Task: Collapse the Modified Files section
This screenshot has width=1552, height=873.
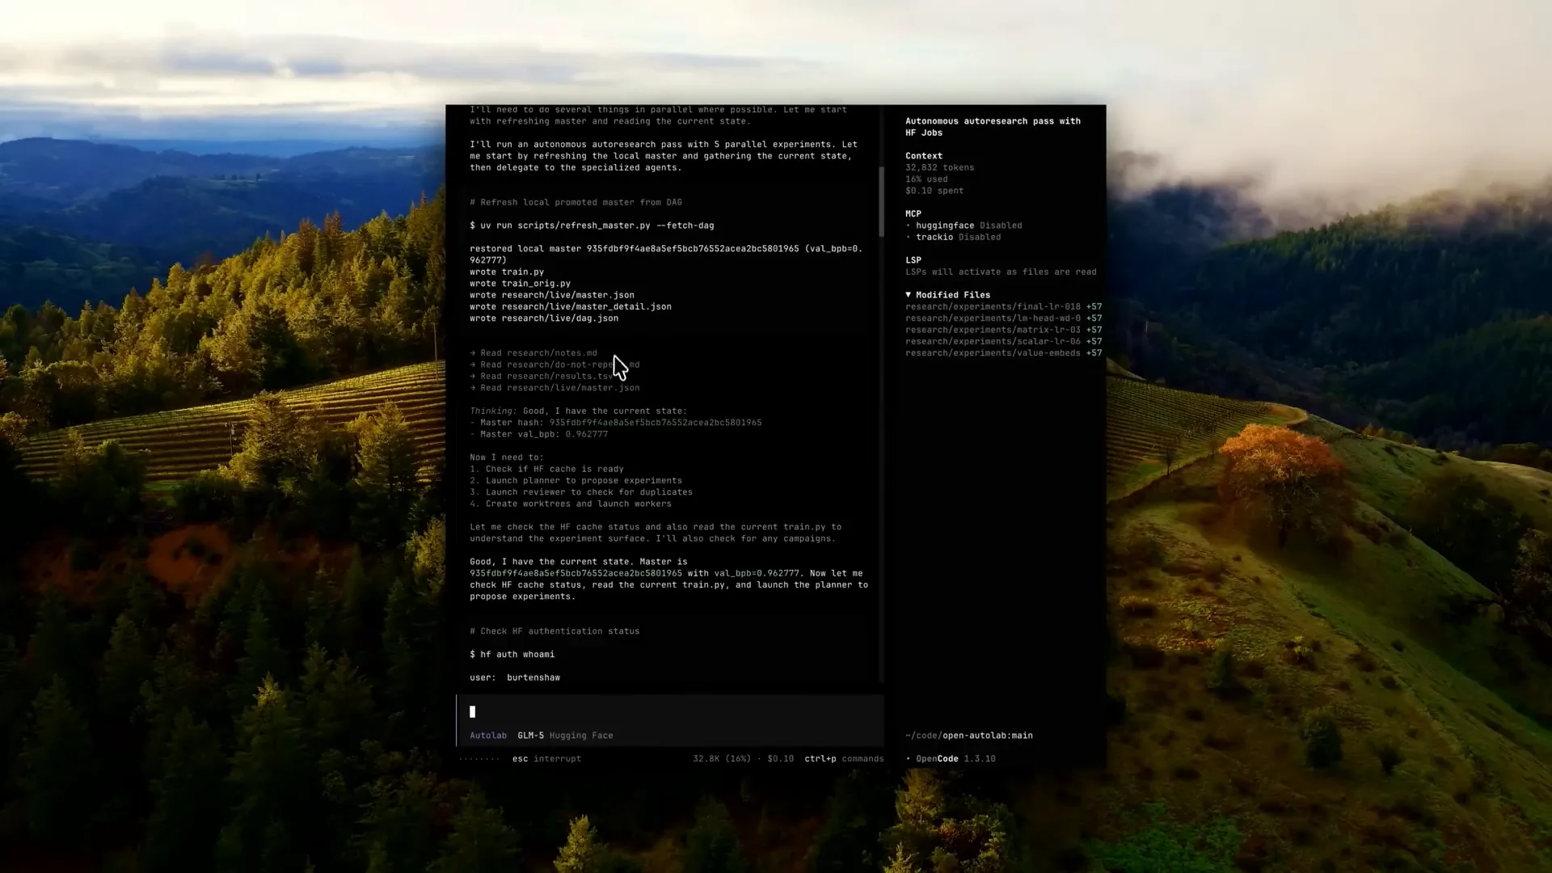Action: (x=947, y=295)
